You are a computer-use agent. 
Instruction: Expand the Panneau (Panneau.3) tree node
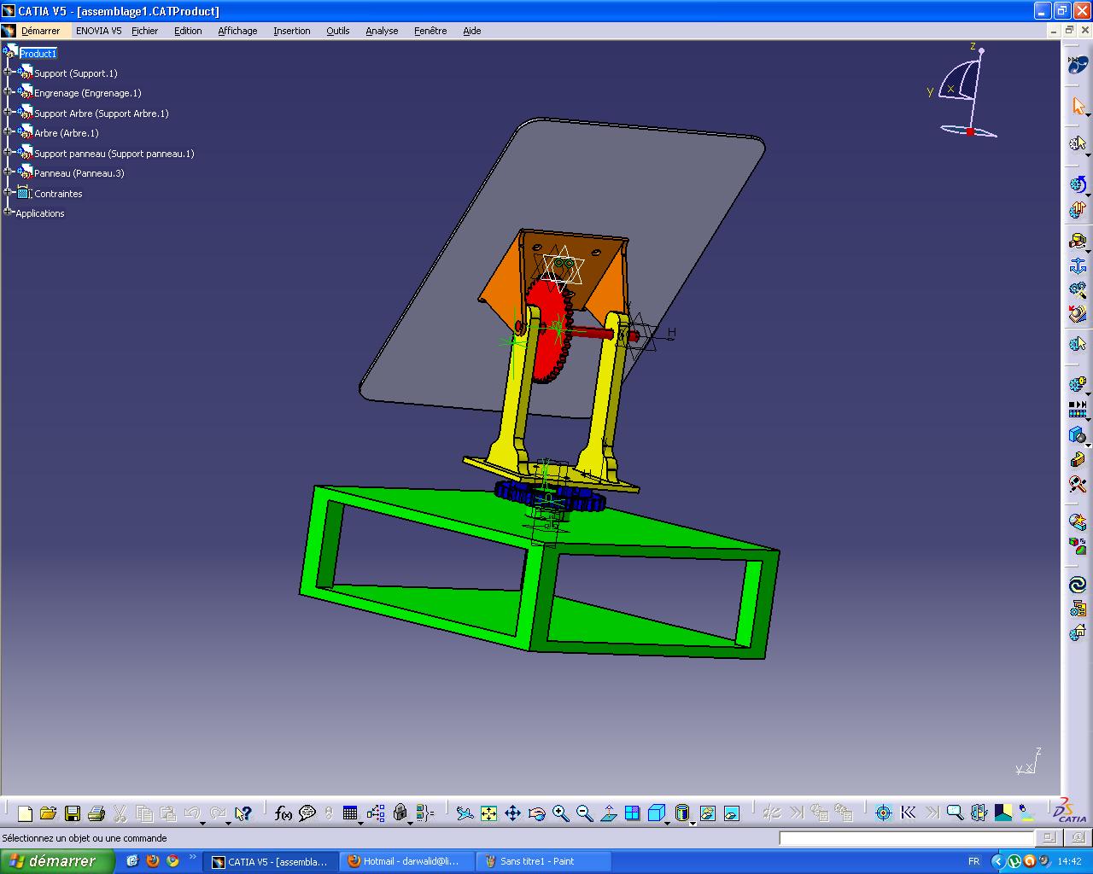click(x=8, y=173)
